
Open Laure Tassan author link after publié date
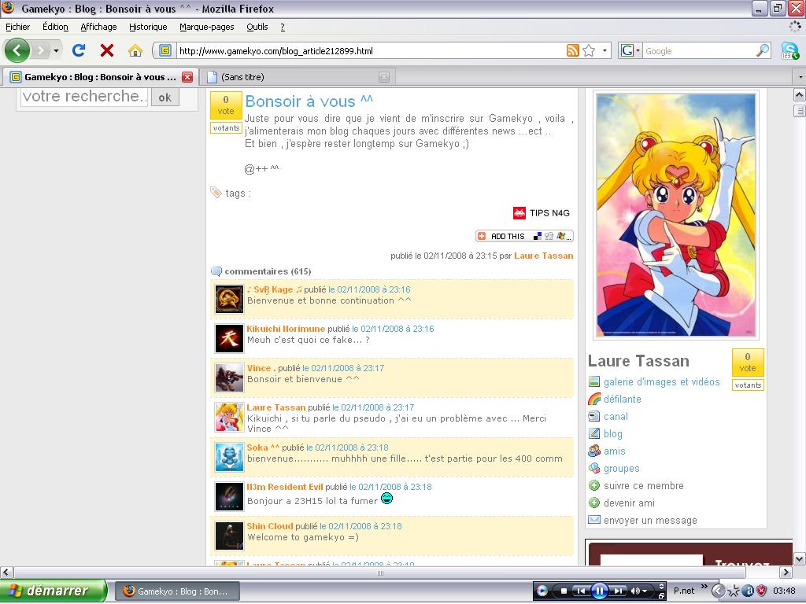tap(543, 256)
